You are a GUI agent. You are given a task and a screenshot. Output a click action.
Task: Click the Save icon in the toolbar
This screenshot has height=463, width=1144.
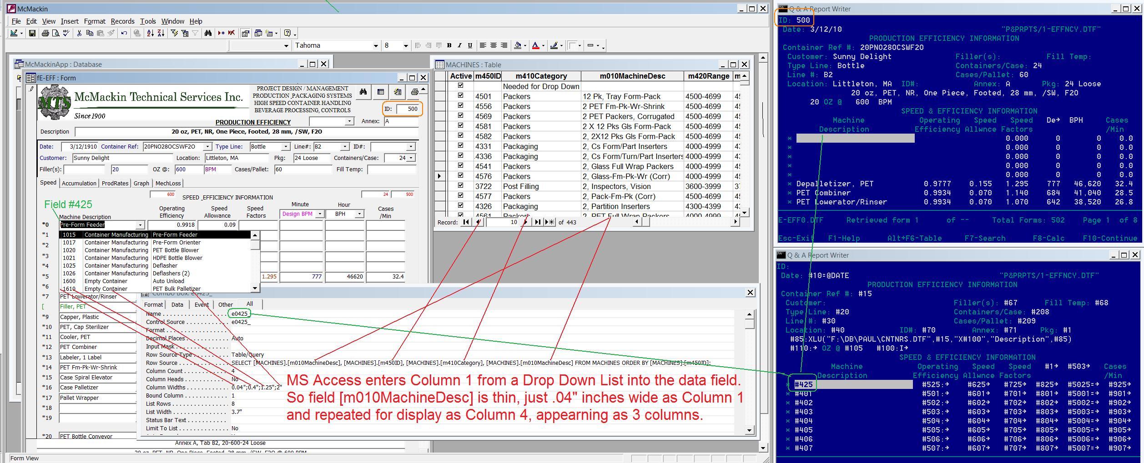pyautogui.click(x=32, y=33)
